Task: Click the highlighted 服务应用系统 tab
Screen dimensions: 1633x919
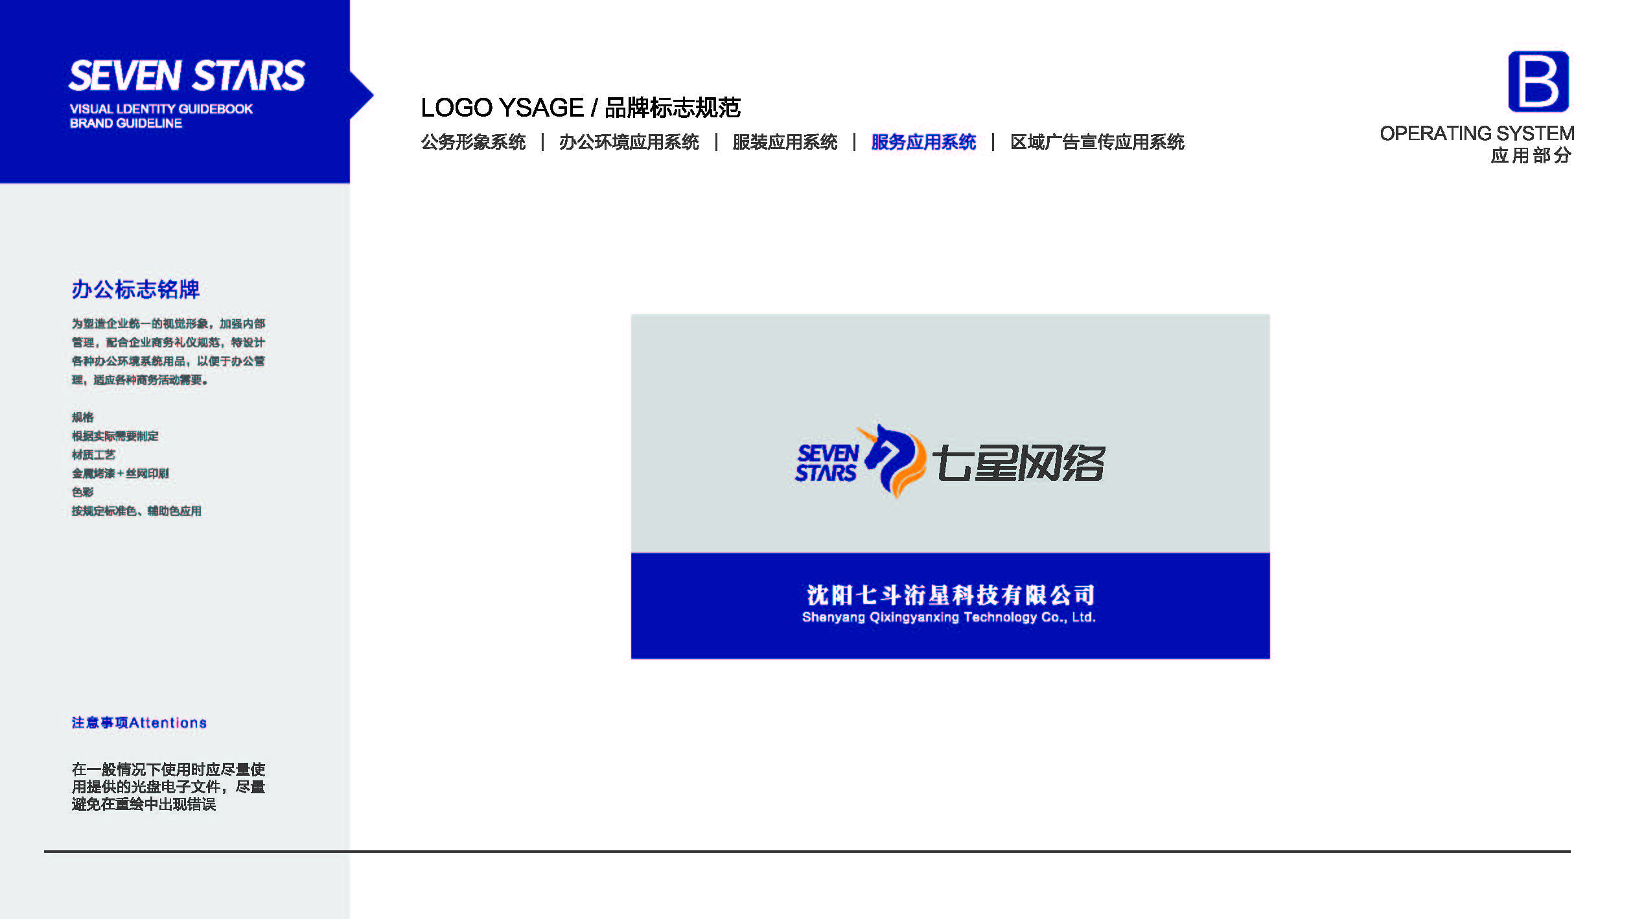Action: click(x=923, y=142)
